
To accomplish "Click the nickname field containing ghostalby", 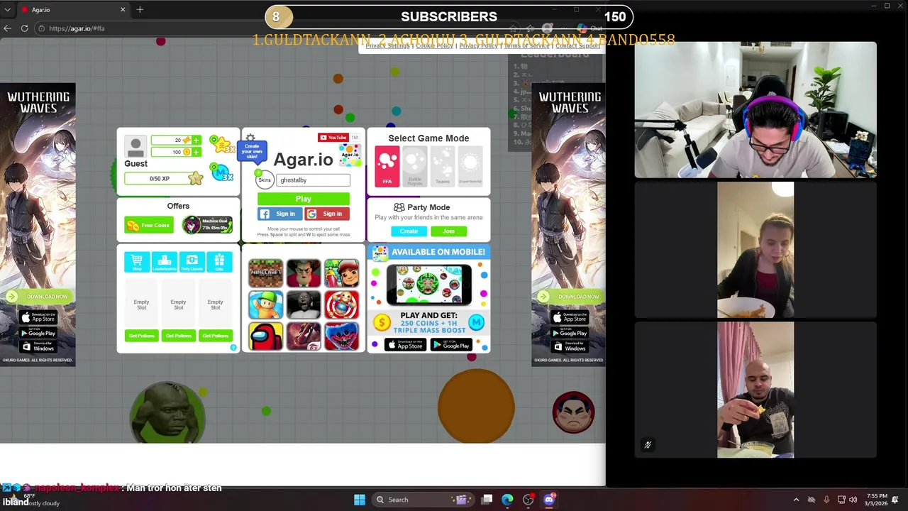I will point(313,180).
